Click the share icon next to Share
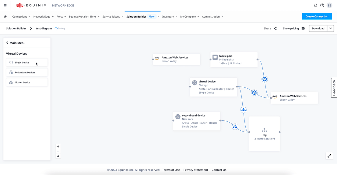 click(275, 29)
